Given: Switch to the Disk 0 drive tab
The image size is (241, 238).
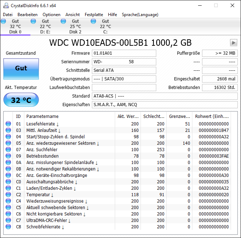Looking at the screenshot, I should (15, 26).
